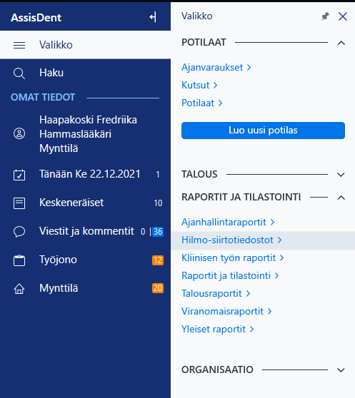Click the blue 36 messages badge
Screen dimensions: 355x398
click(158, 232)
